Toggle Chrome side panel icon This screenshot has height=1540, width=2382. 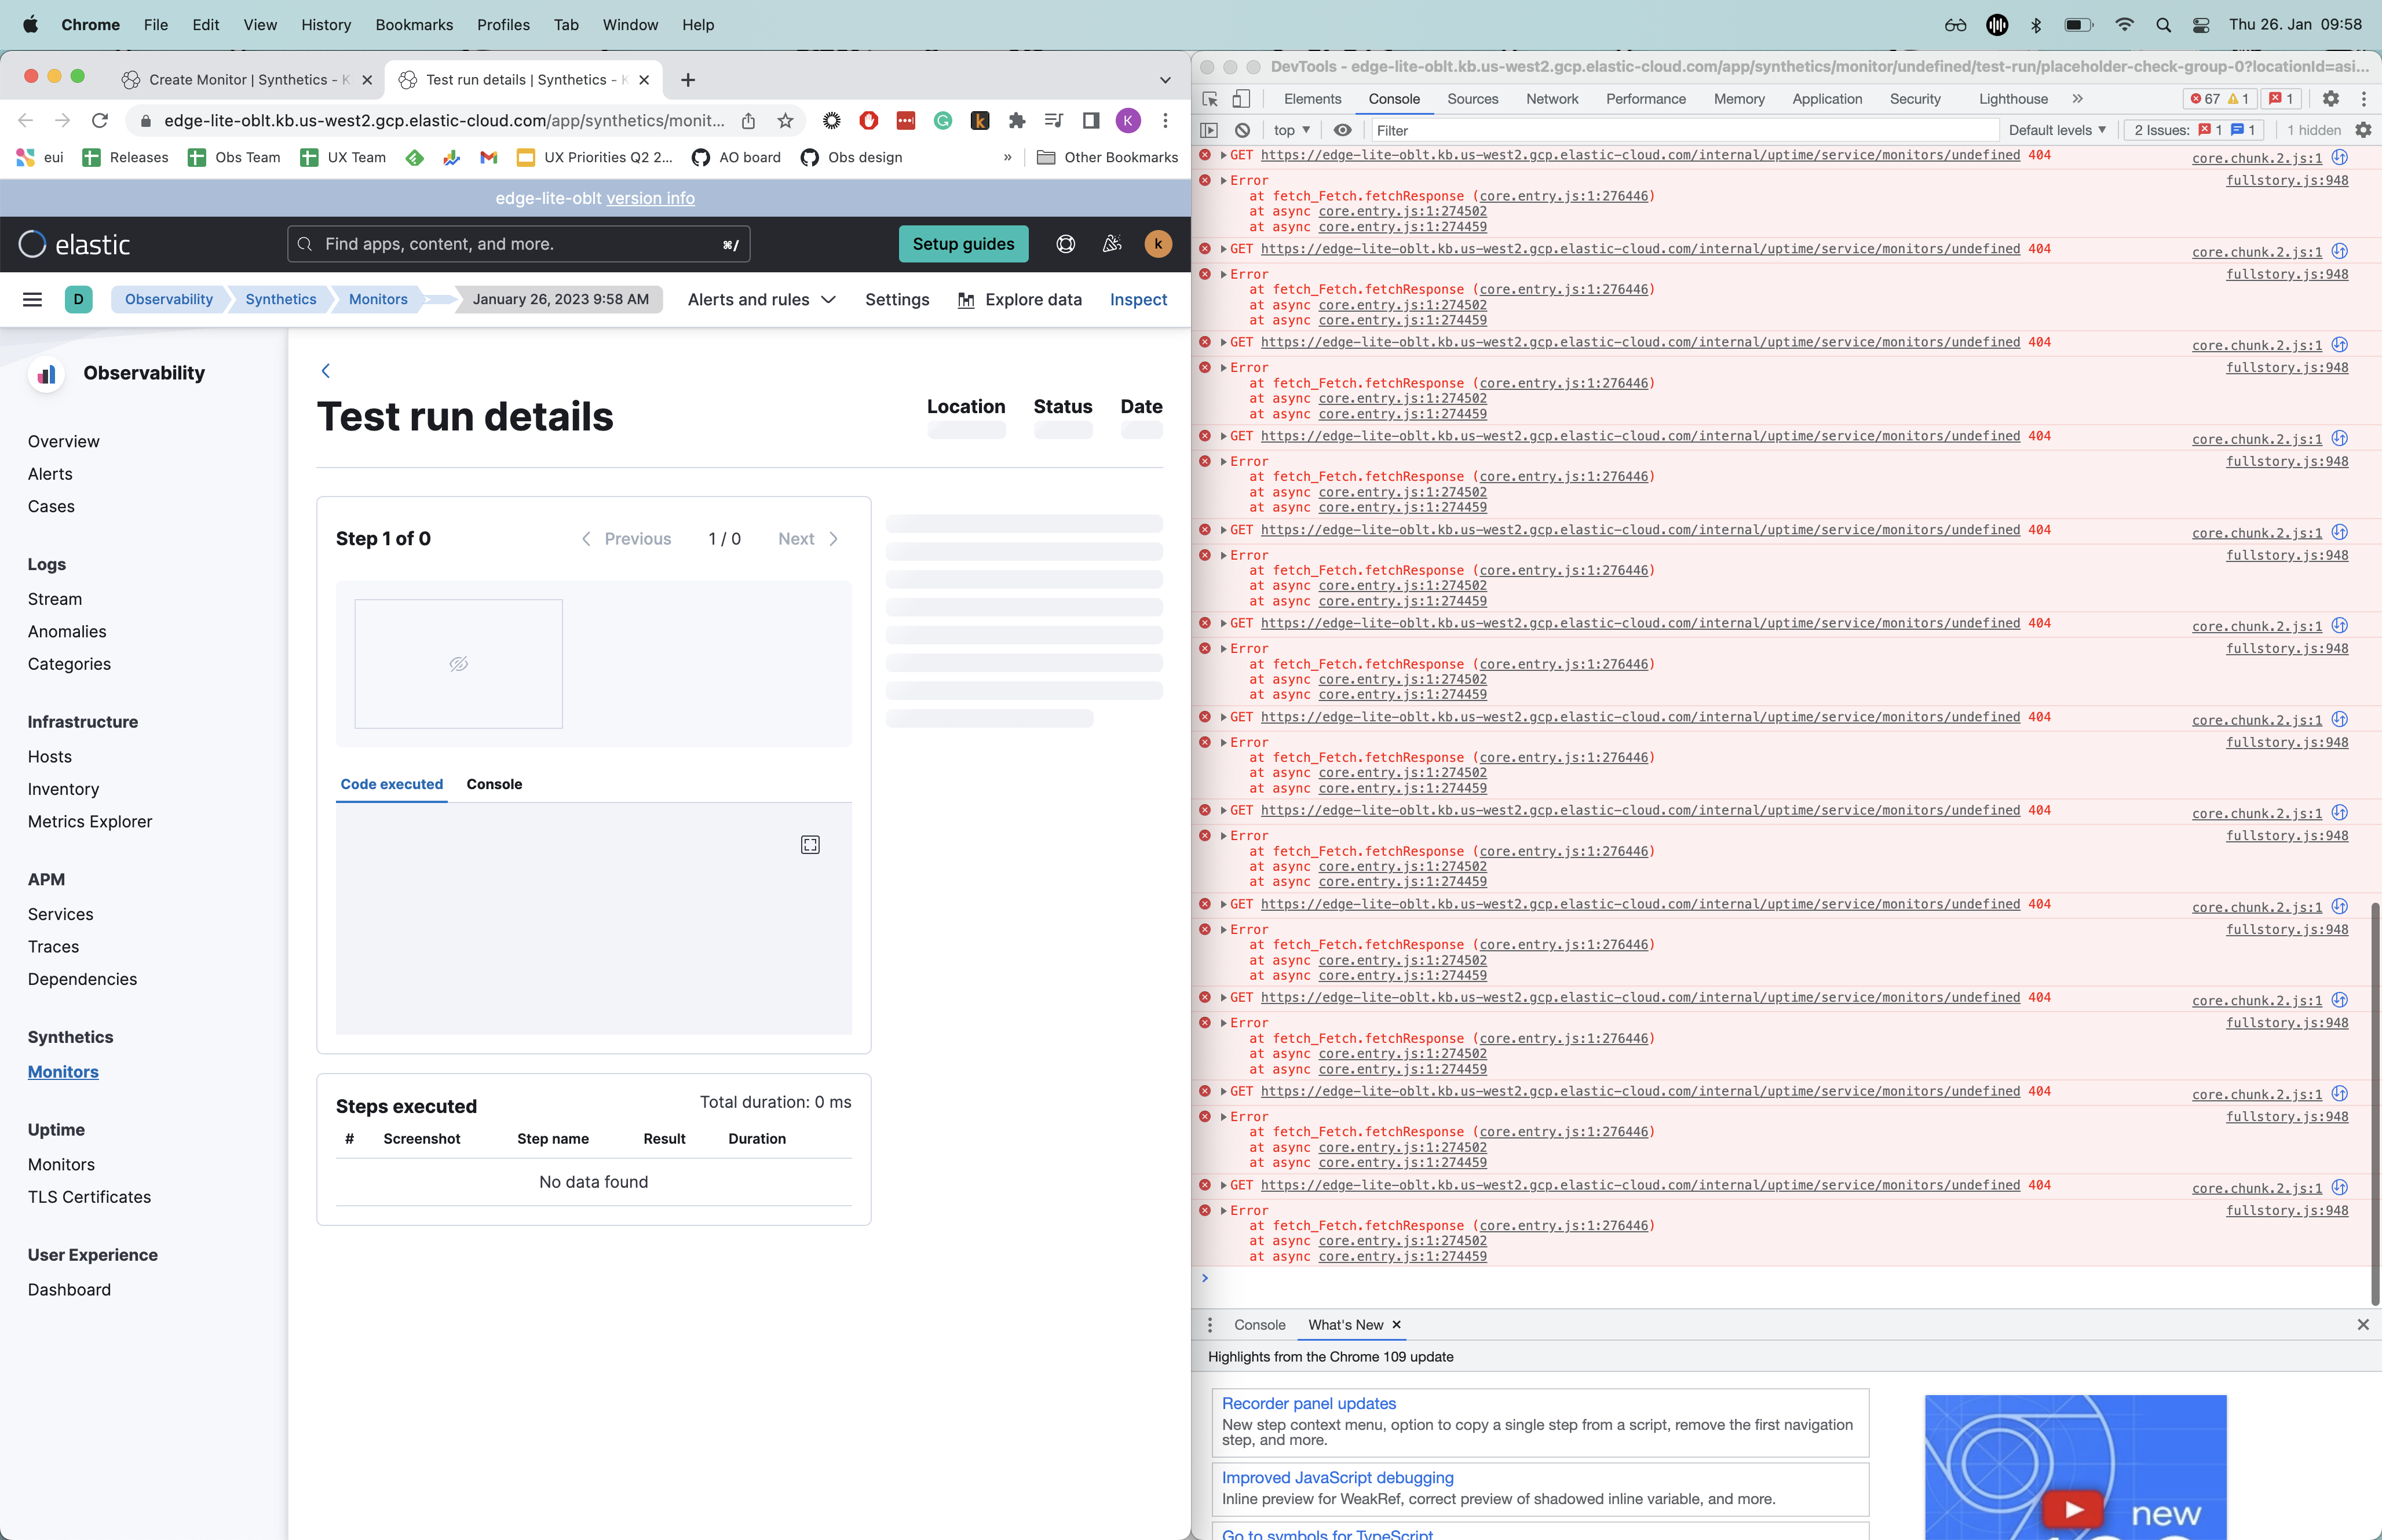(1091, 121)
